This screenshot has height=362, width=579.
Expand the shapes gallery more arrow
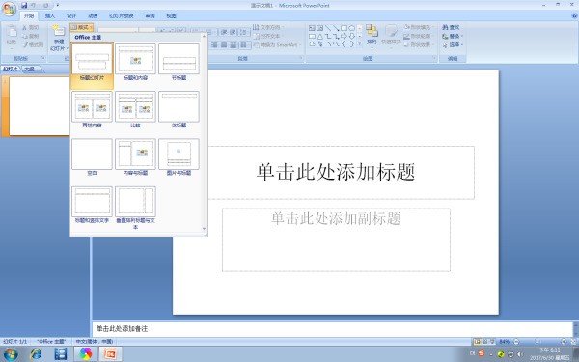(360, 44)
